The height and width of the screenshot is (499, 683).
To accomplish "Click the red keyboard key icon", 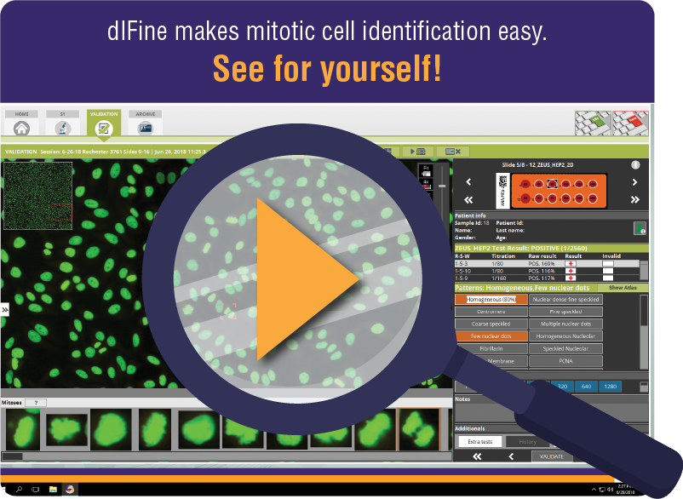I will [630, 123].
